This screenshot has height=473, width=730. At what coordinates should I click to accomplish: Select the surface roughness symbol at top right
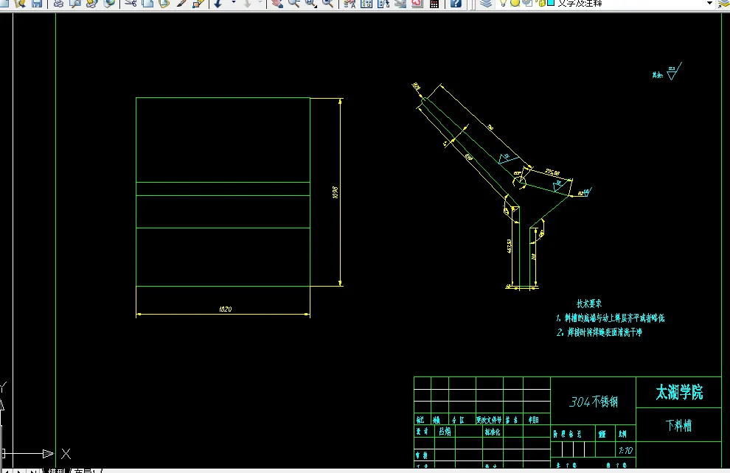tap(674, 71)
